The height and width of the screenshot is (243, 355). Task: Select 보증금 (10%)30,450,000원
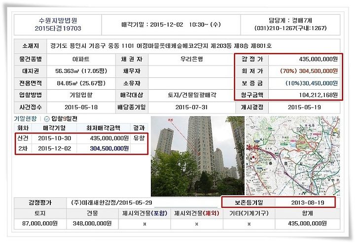tap(312, 83)
